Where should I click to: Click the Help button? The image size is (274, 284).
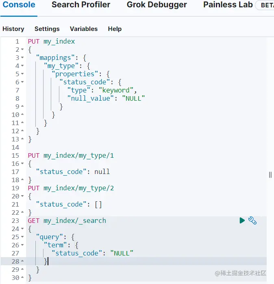[115, 29]
